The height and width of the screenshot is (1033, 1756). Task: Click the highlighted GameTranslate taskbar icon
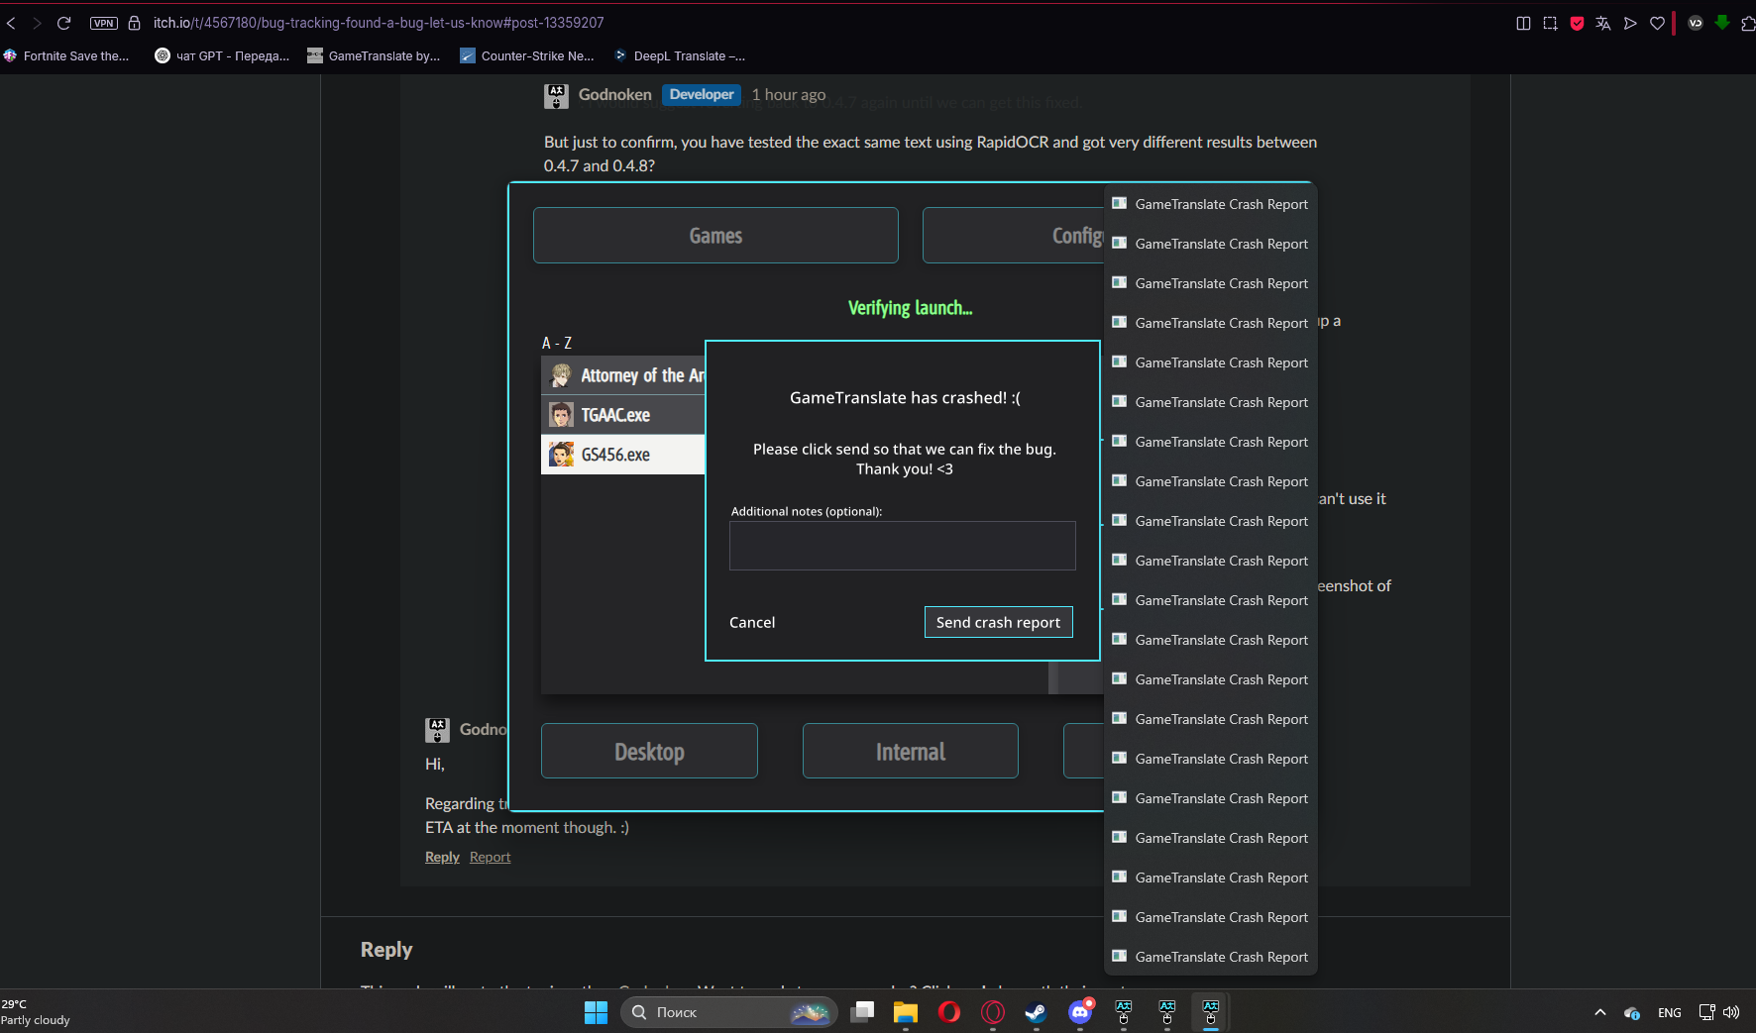[x=1211, y=1012]
